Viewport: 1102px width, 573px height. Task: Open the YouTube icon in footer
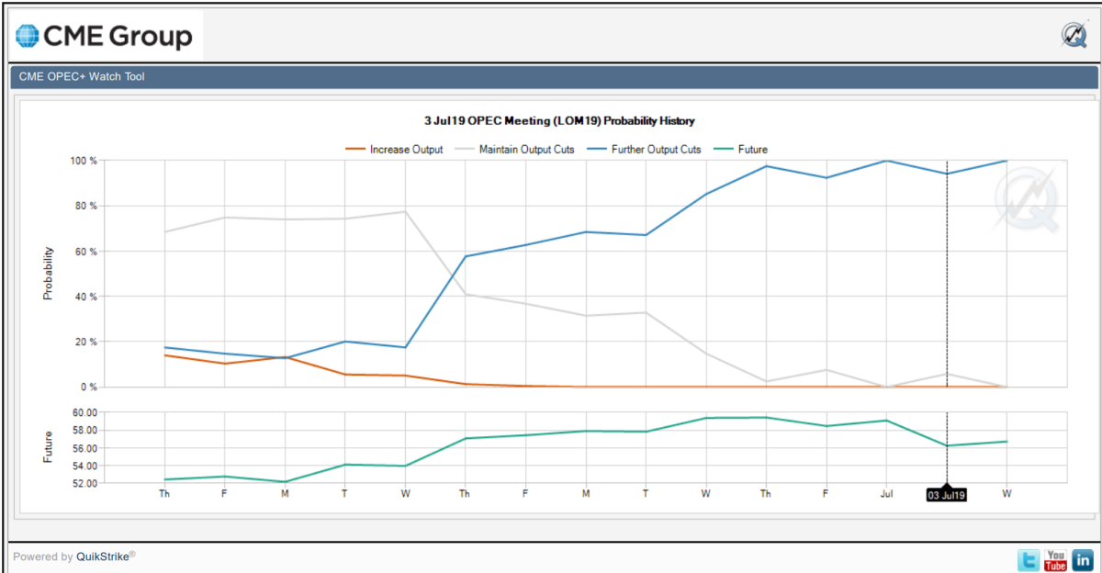click(1056, 558)
